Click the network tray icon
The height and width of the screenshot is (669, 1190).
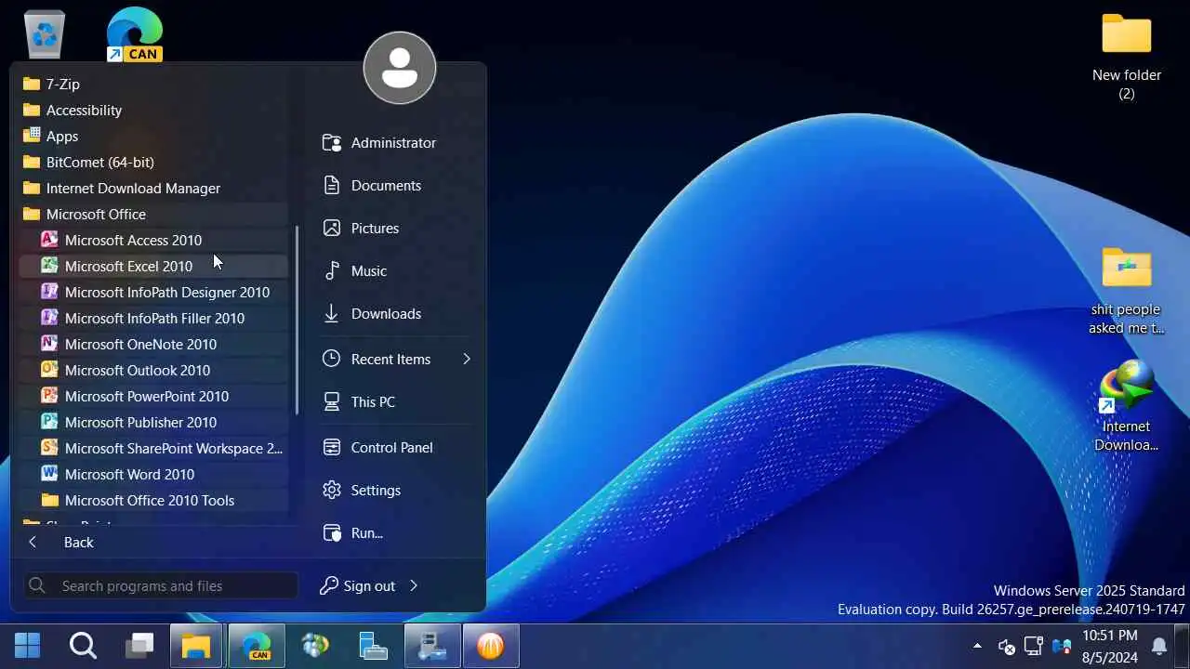[x=1033, y=646]
